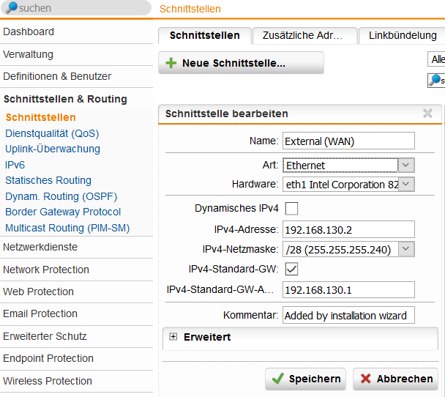The height and width of the screenshot is (397, 445).
Task: Click the IPv4-Adresse input field
Action: click(x=348, y=229)
